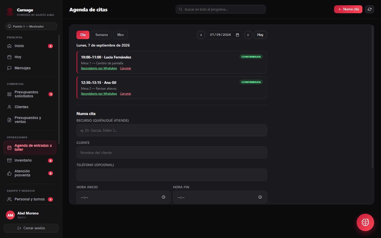Click the agenda panel vertical scrollbar
Screen dimensions: 381x238
373,97
